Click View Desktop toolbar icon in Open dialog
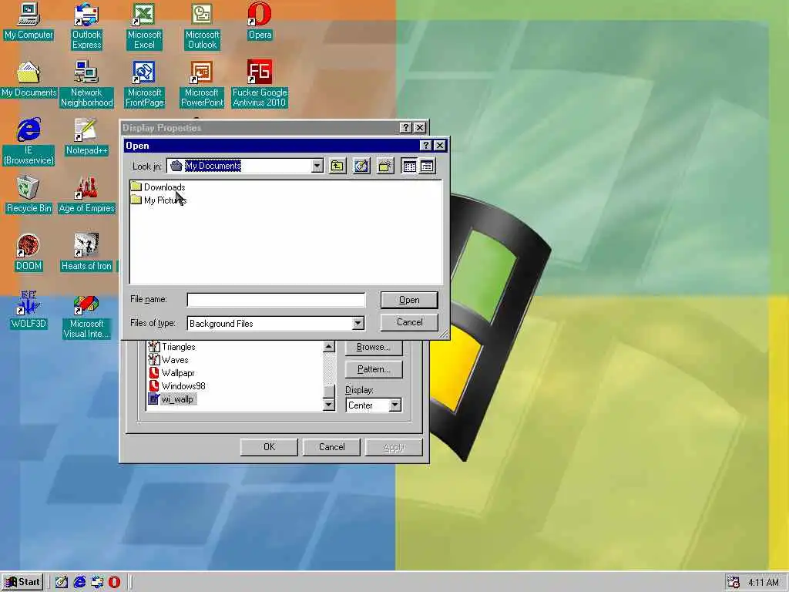This screenshot has height=592, width=789. pyautogui.click(x=361, y=166)
